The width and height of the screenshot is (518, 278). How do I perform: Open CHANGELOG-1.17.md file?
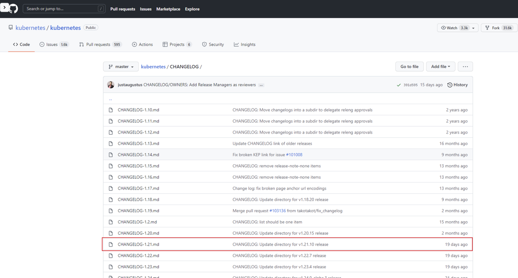(138, 188)
